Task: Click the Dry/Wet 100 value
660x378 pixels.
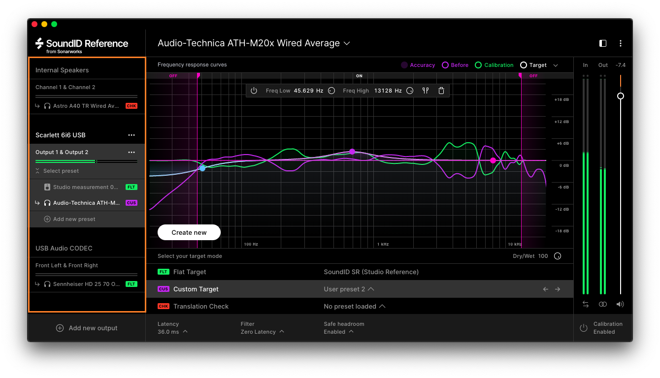Action: [543, 256]
